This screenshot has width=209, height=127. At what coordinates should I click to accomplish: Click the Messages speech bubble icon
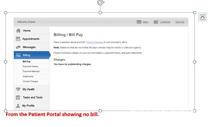pos(18,47)
